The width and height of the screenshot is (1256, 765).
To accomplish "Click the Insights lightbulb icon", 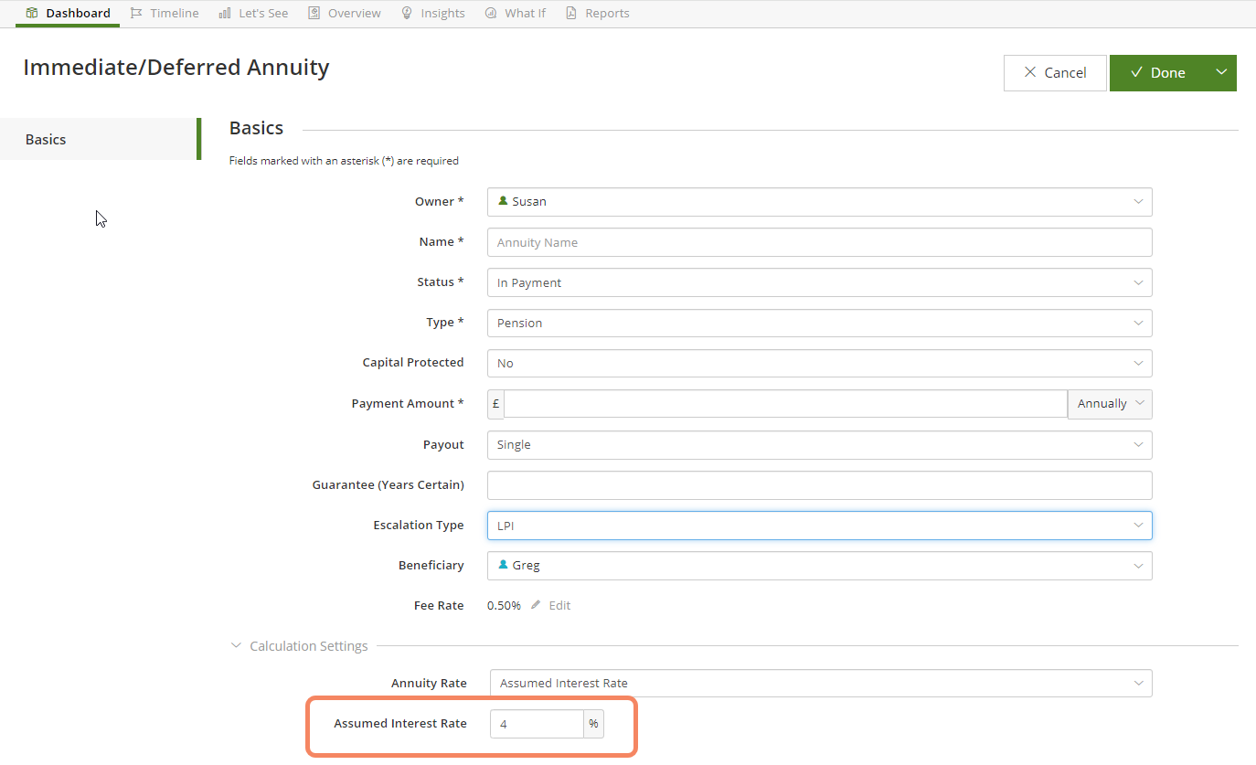I will click(407, 14).
